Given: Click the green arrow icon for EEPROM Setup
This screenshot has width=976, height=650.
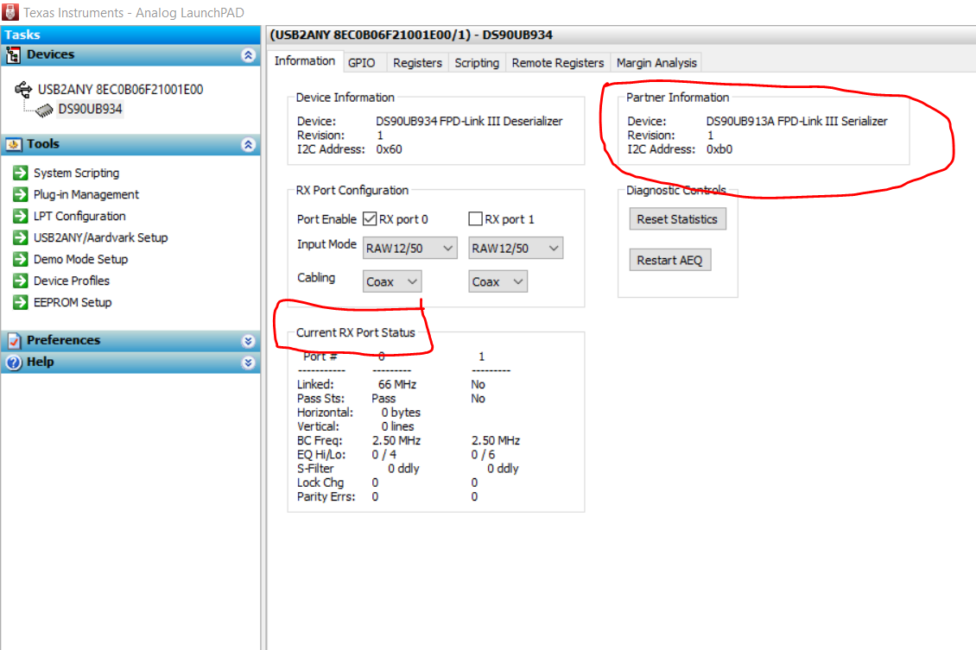Looking at the screenshot, I should tap(21, 302).
